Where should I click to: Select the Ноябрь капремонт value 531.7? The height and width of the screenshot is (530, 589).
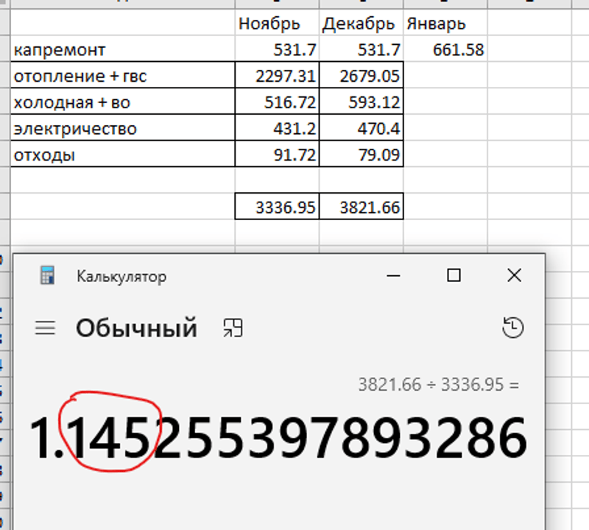(277, 49)
